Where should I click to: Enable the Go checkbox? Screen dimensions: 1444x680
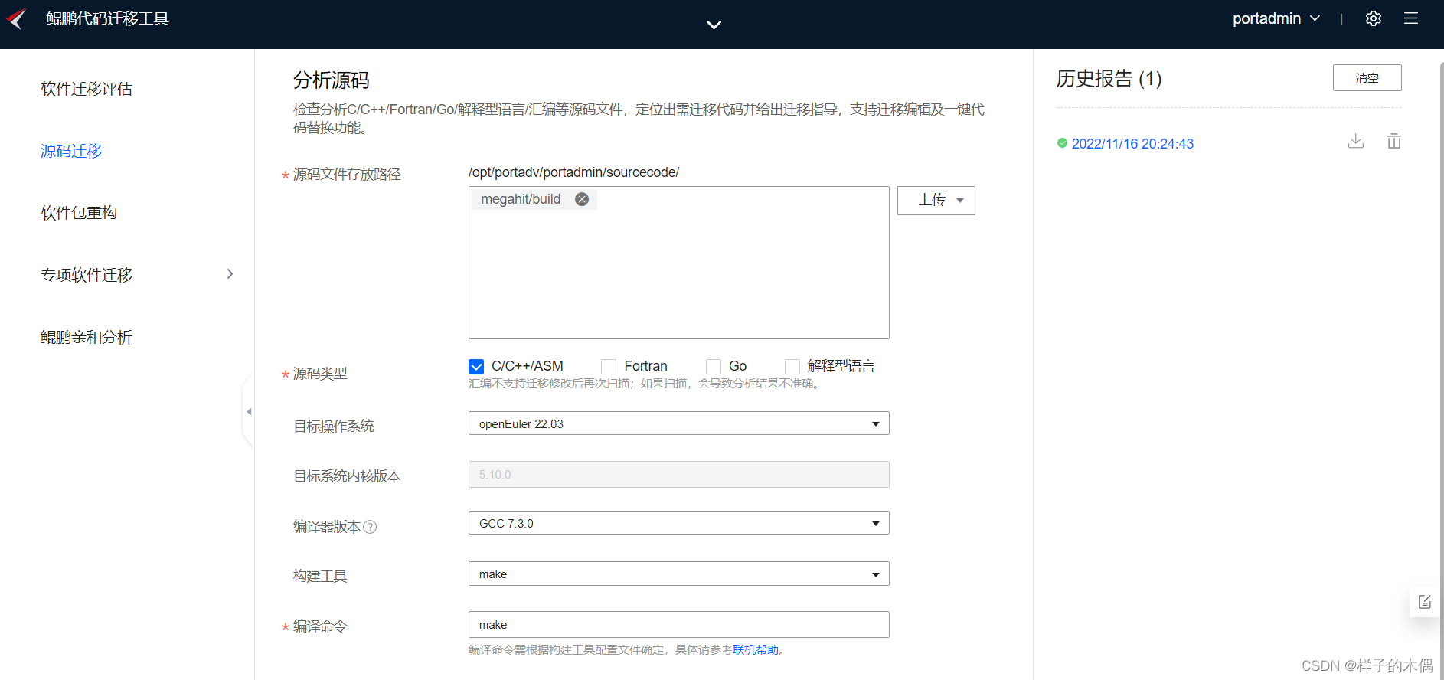(x=714, y=367)
